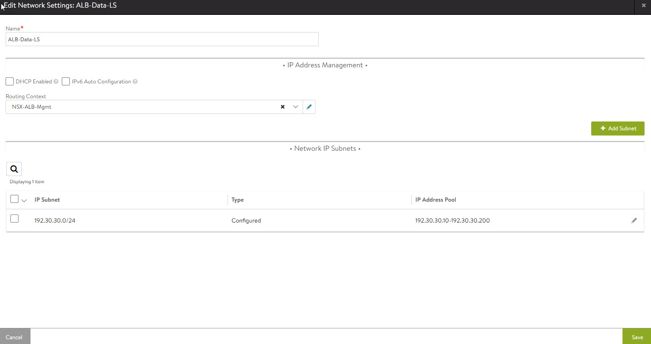Screen dimensions: 651x344
Task: Click the IP Address Pool column header
Action: pos(435,200)
